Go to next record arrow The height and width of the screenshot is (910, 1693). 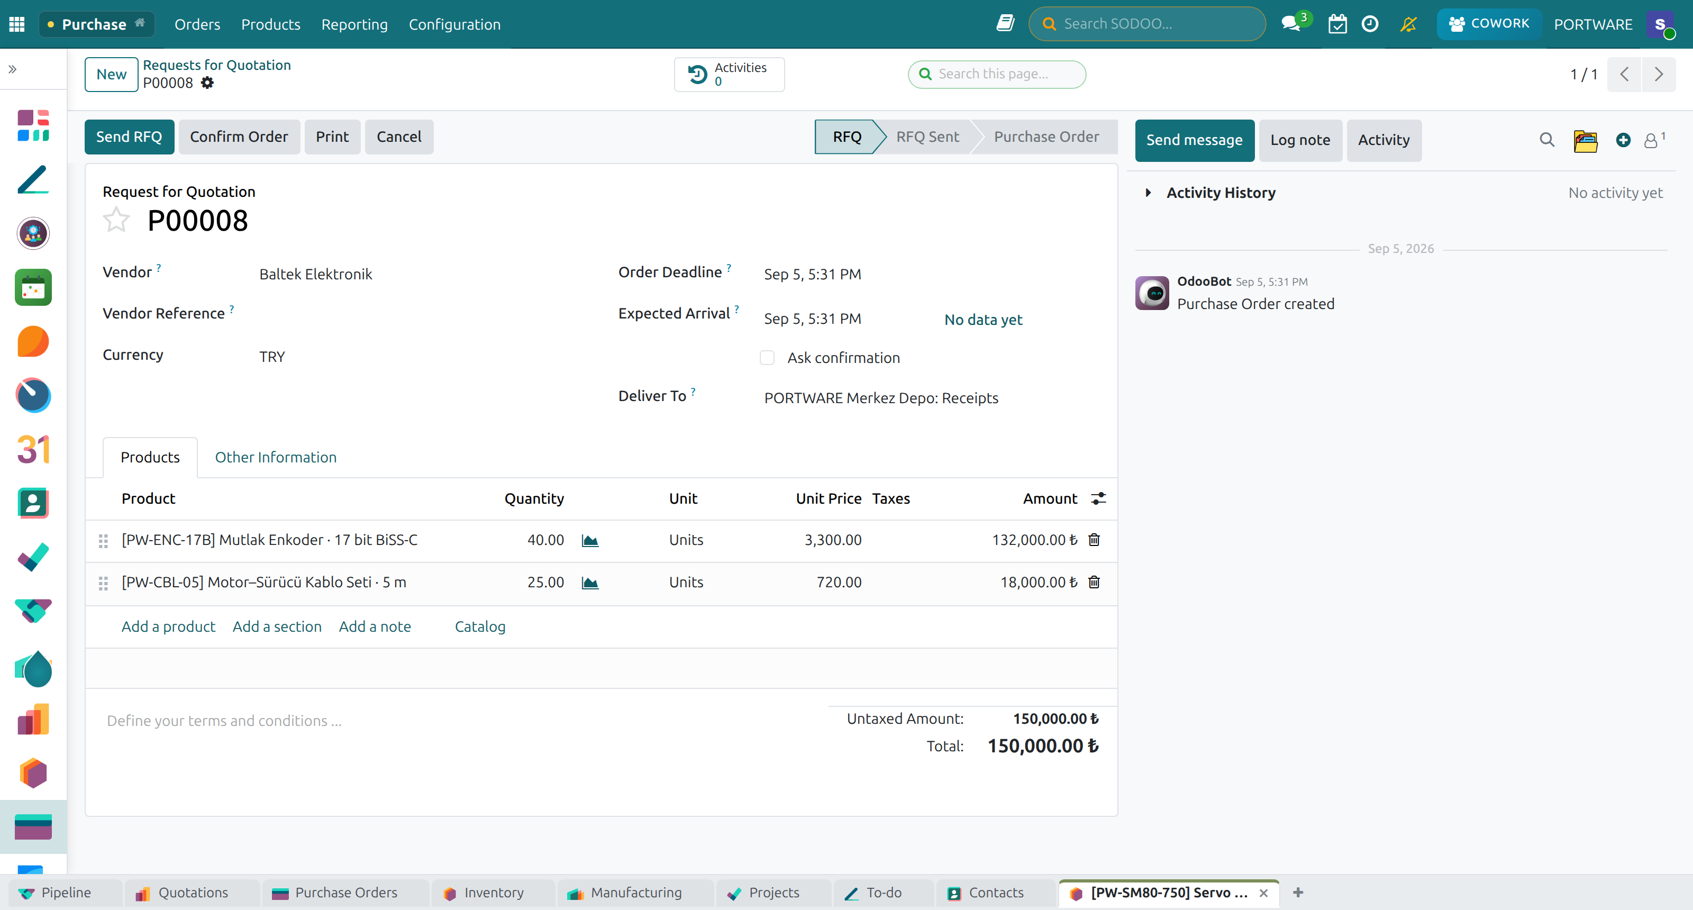point(1658,74)
